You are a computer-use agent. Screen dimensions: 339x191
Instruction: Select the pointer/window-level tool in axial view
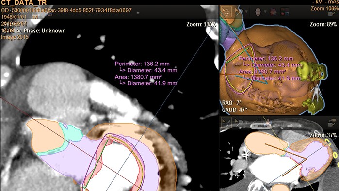tap(226, 123)
